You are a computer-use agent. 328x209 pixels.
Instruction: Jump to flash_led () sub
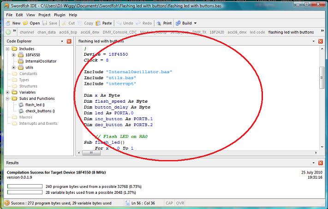[x=35, y=104]
